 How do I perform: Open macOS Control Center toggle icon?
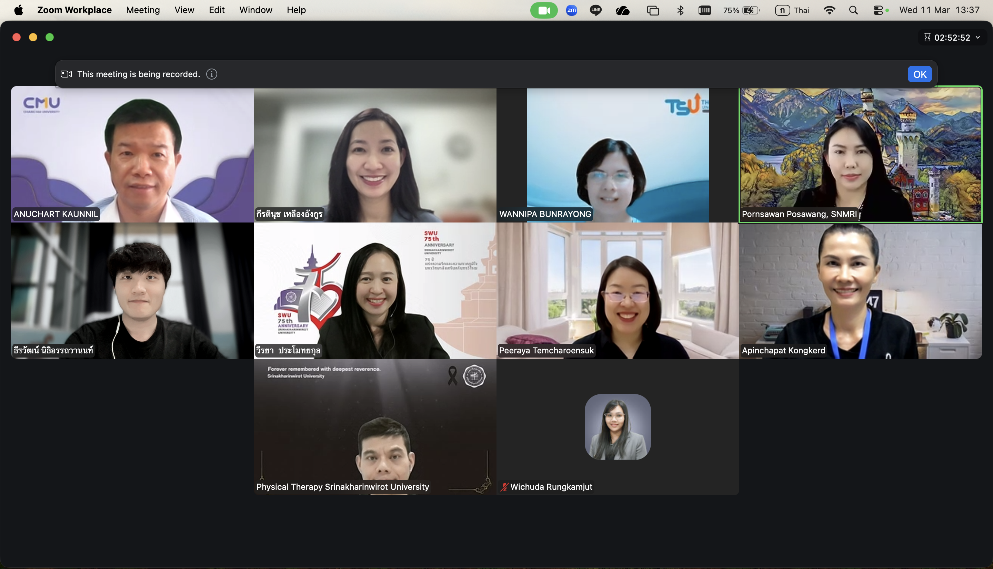[x=877, y=10]
